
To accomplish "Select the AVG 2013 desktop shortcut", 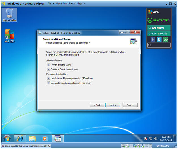I will point(9,36).
